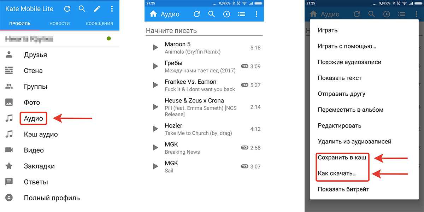This screenshot has width=424, height=212.
Task: Switch to the СООБЩЕНИЯ tab
Action: [x=99, y=24]
